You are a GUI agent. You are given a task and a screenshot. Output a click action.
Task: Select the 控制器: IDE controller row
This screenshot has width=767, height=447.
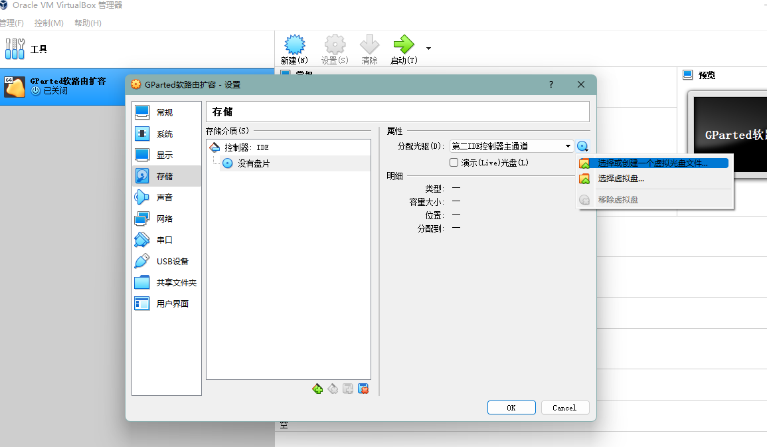point(288,147)
